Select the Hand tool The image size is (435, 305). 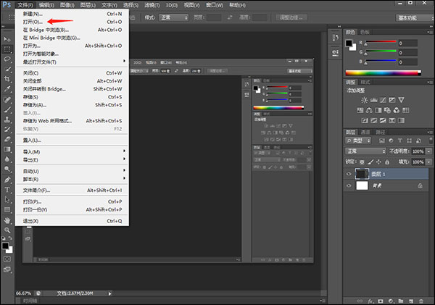pos(7,220)
